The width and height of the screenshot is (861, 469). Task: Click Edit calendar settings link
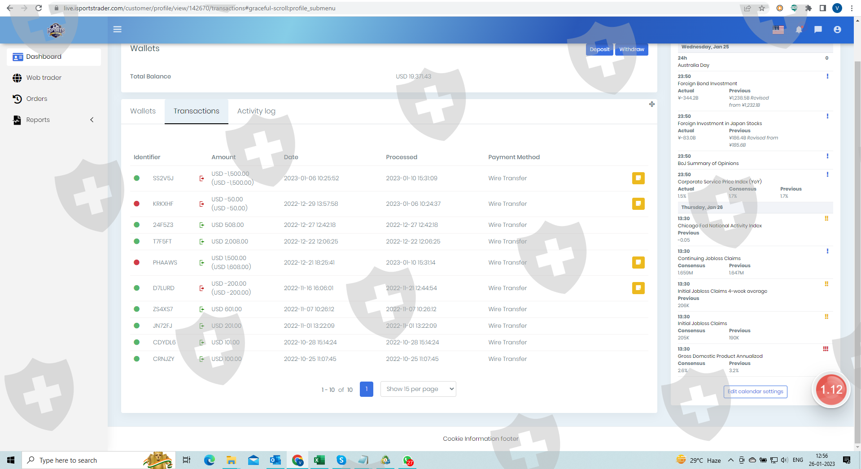[755, 391]
